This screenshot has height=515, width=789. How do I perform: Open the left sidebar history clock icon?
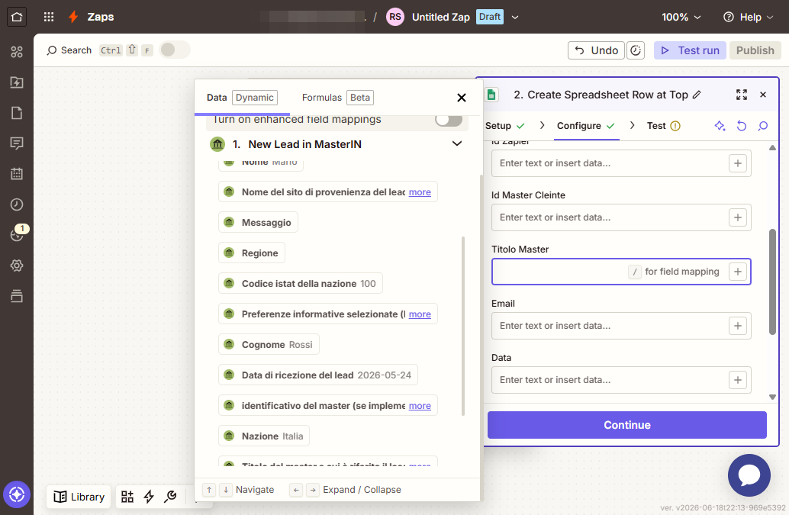17,204
